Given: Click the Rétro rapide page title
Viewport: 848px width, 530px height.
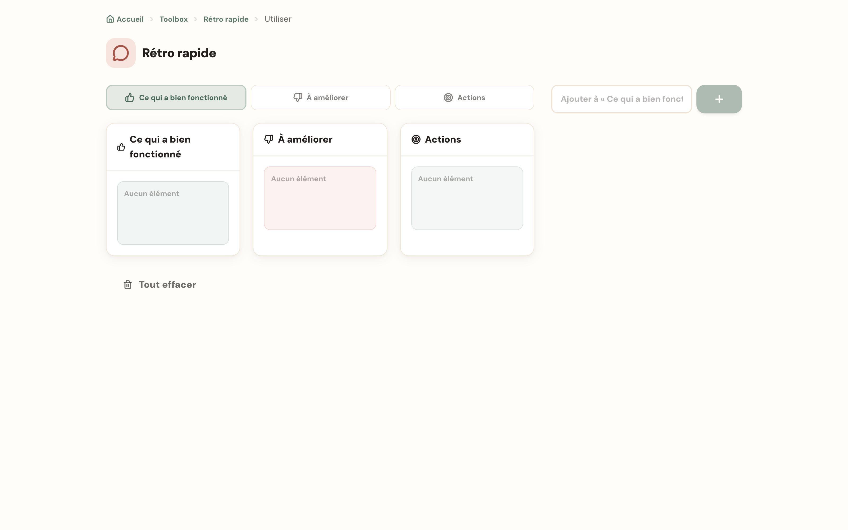Looking at the screenshot, I should coord(179,53).
